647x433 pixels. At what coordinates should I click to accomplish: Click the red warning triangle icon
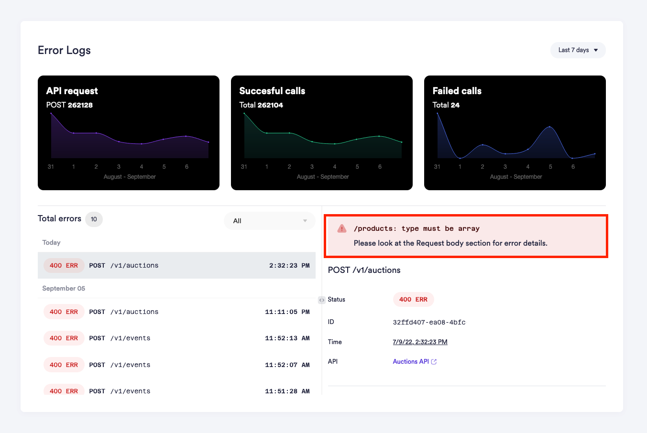click(342, 228)
